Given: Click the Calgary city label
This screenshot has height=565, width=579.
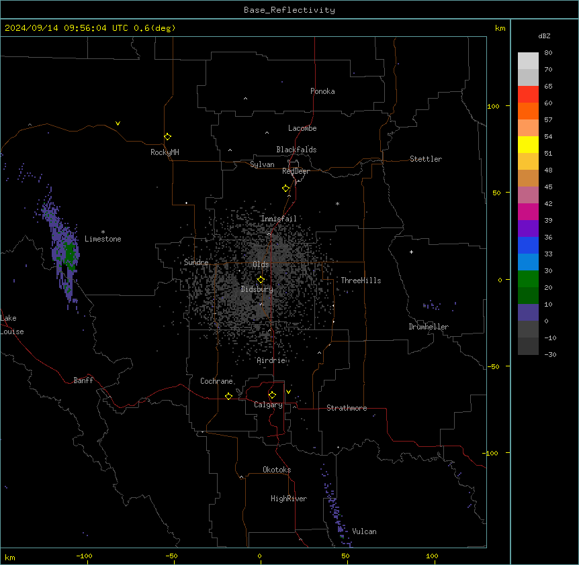Looking at the screenshot, I should pos(269,405).
